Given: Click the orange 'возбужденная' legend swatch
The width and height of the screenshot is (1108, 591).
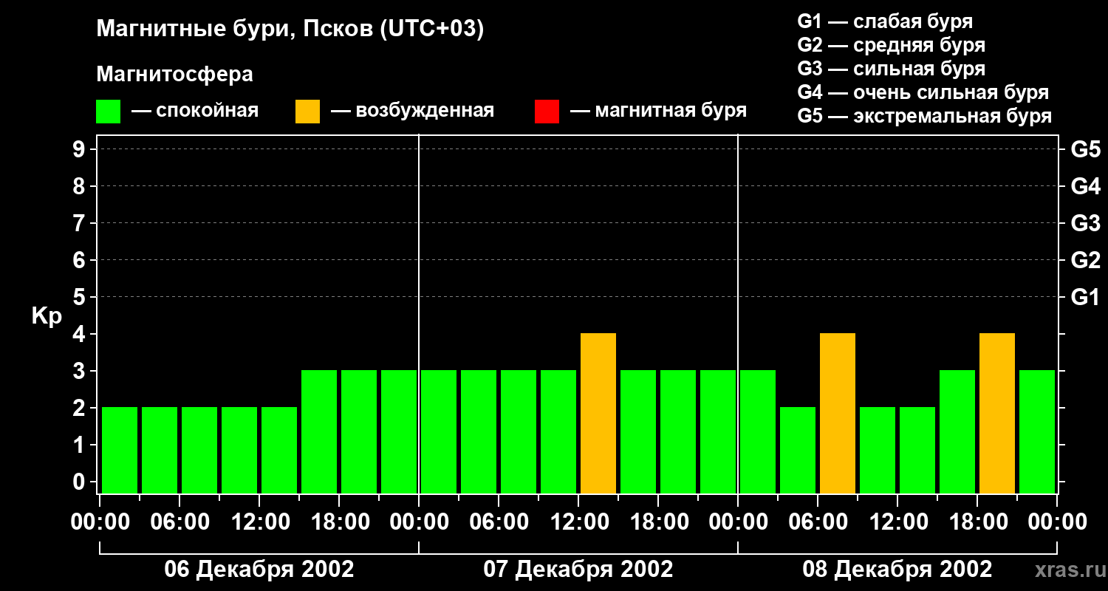Looking at the screenshot, I should [307, 112].
